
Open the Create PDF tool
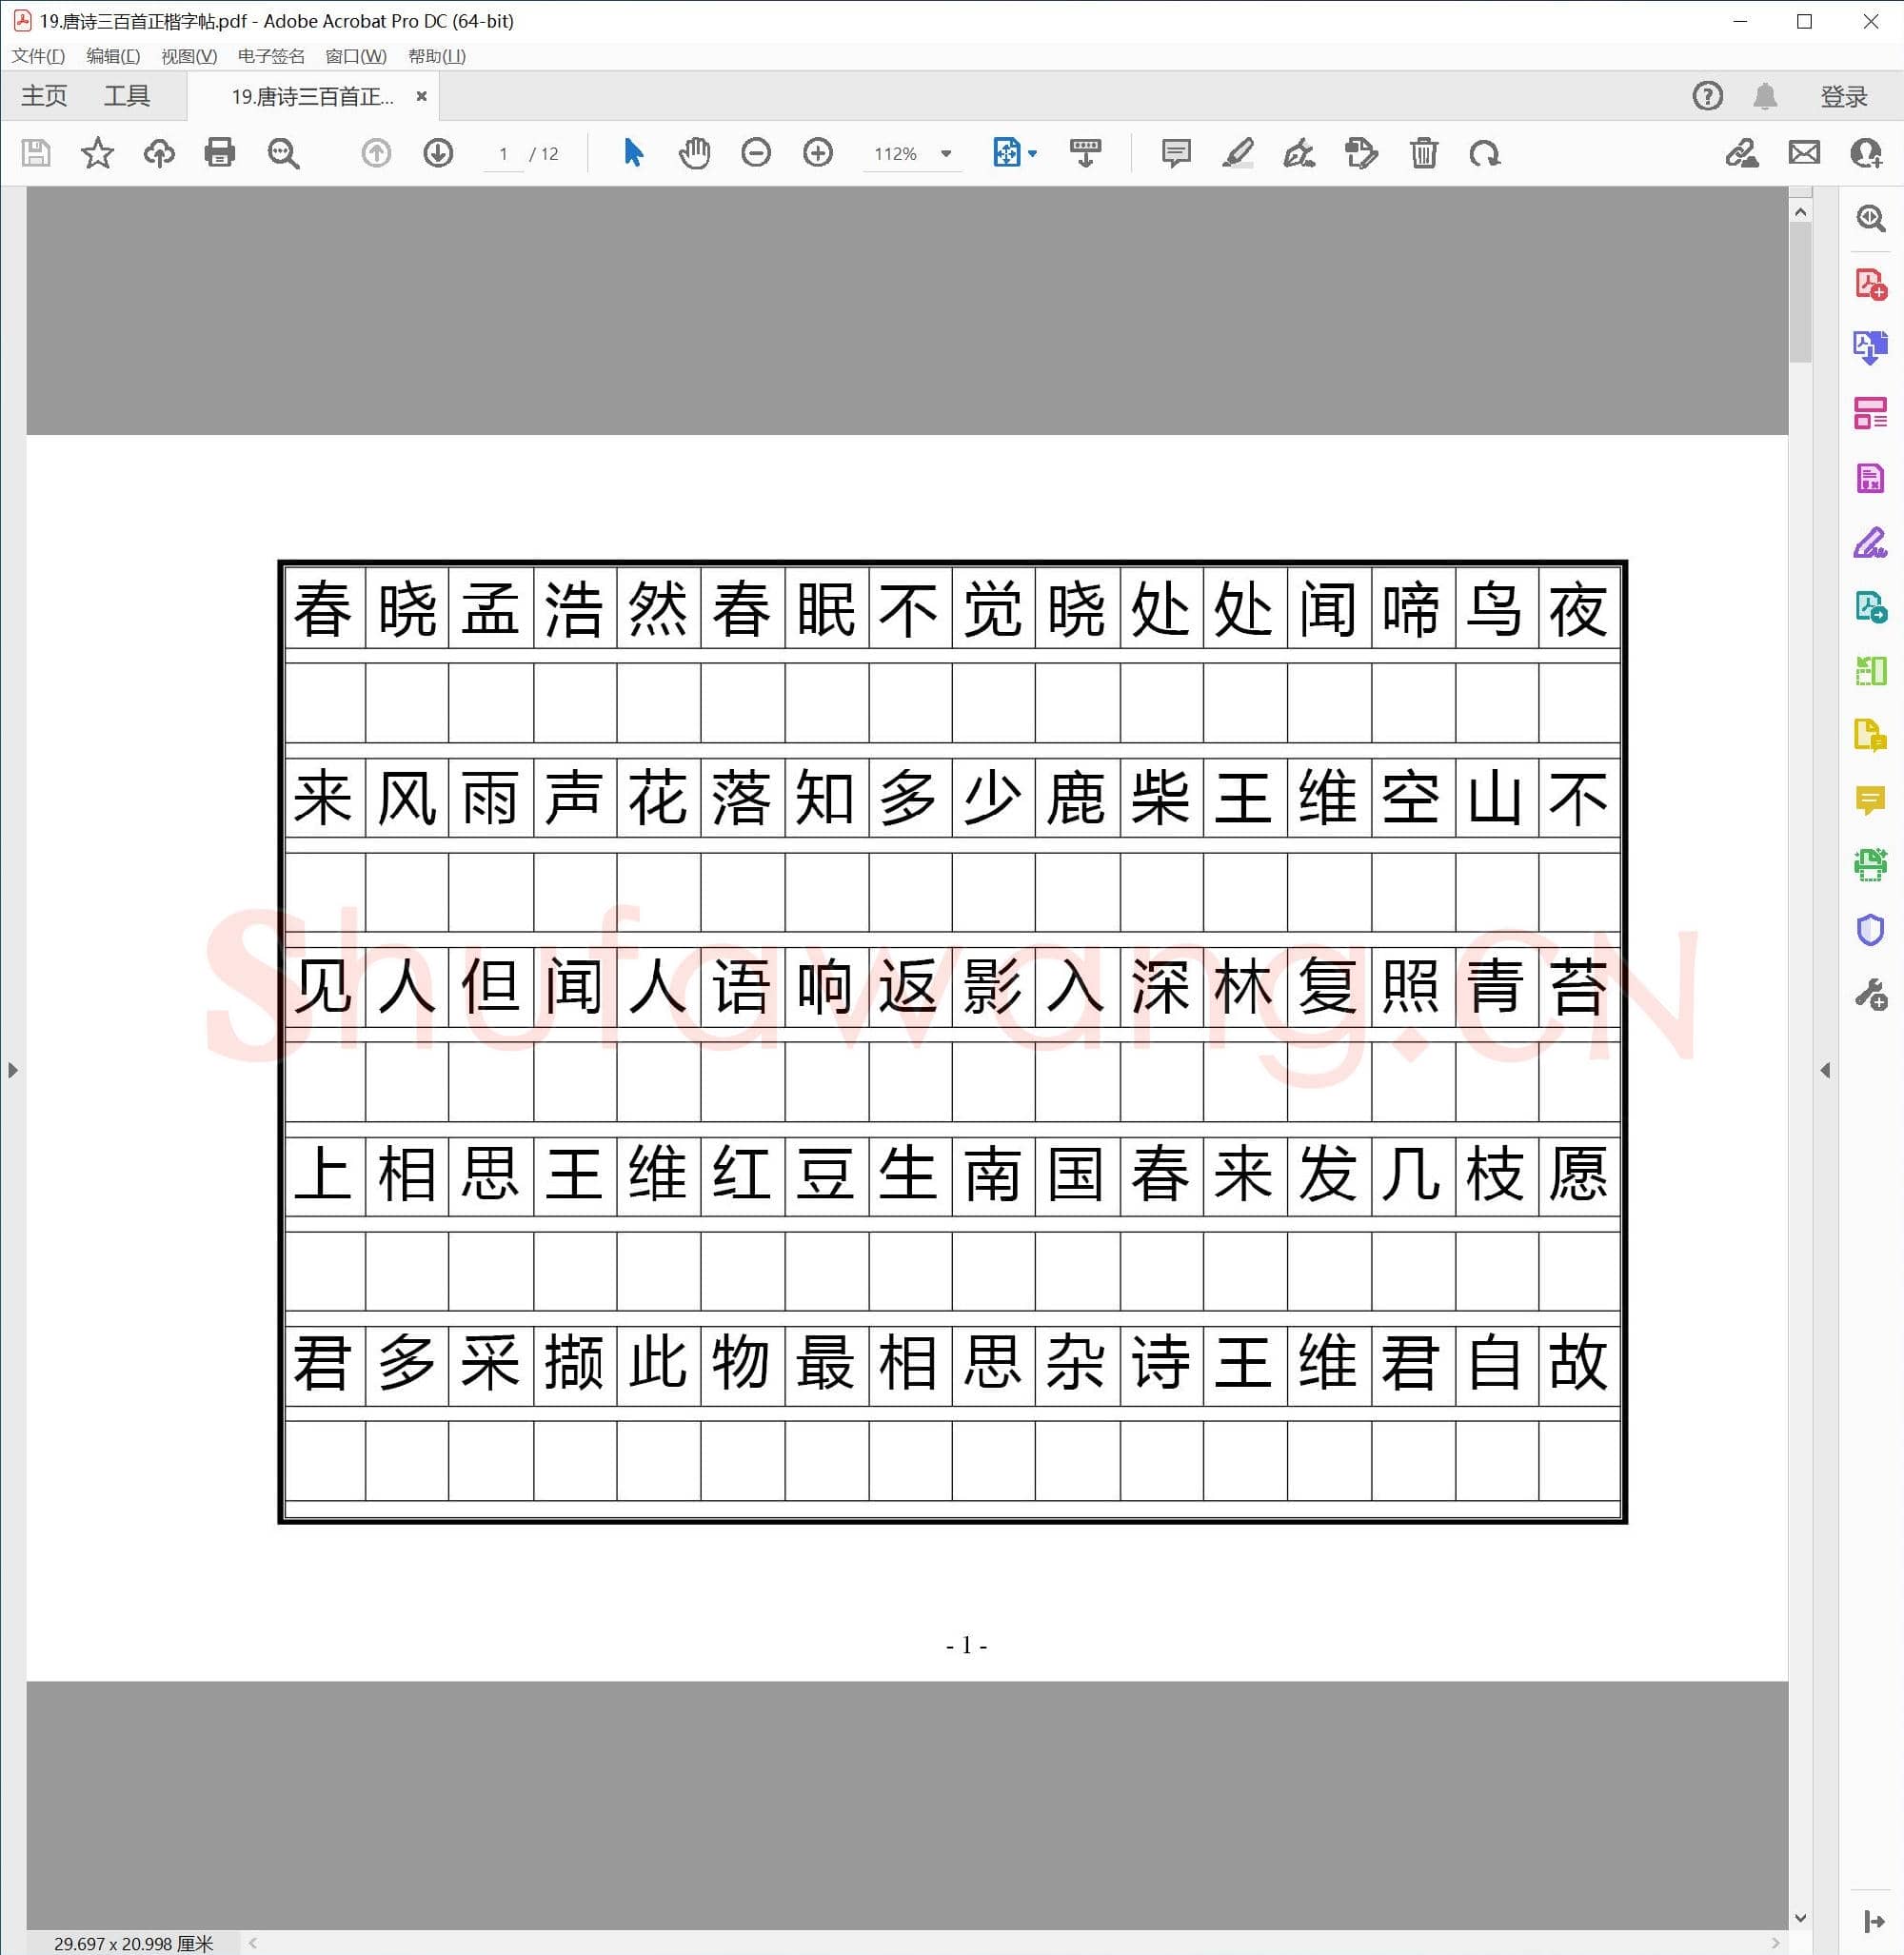coord(1871,283)
